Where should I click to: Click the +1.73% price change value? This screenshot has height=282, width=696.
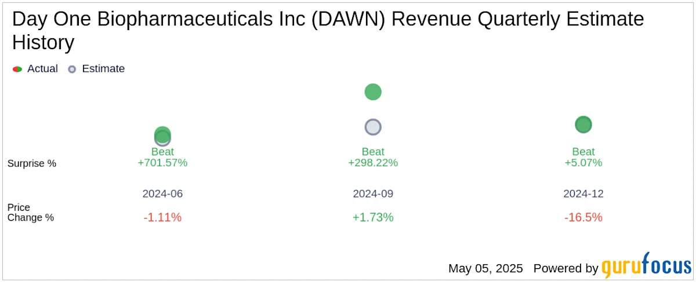pos(373,218)
